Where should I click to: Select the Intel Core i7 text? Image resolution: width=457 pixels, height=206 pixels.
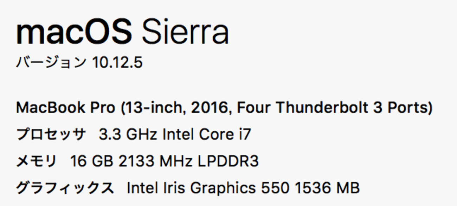207,135
